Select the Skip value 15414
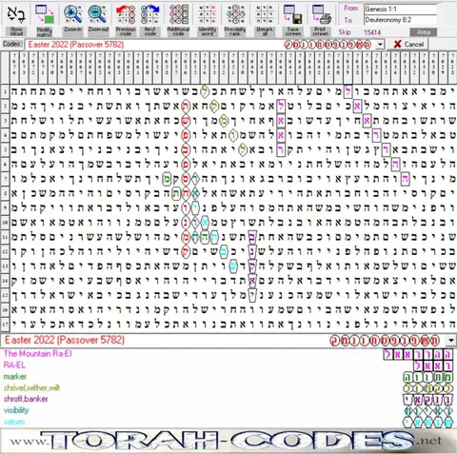The width and height of the screenshot is (457, 454). [x=372, y=32]
